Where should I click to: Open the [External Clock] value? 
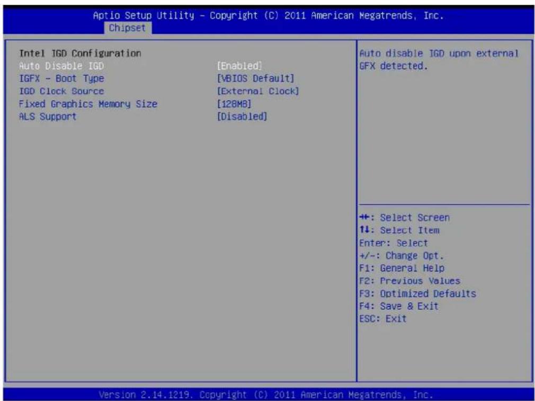258,91
